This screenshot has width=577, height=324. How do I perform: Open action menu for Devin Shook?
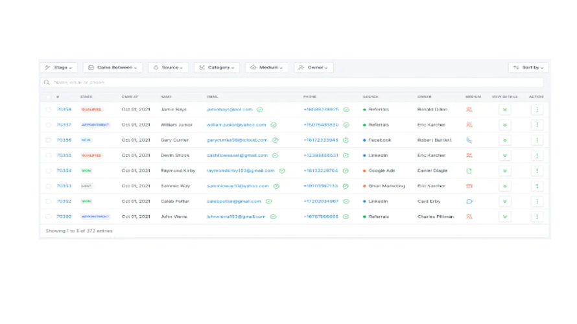[537, 156]
